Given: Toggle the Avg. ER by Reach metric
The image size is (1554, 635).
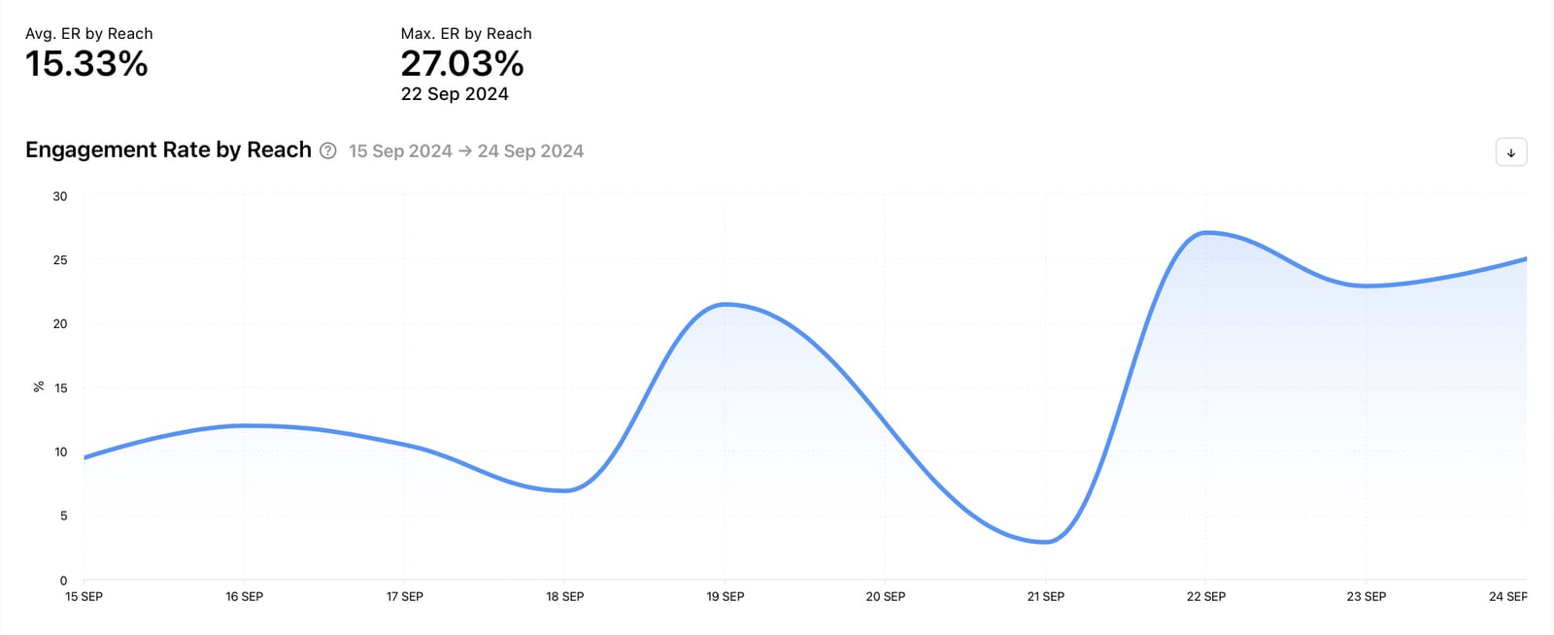Looking at the screenshot, I should coord(88,33).
